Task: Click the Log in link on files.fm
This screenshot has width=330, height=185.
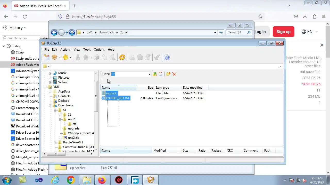Action: point(260,32)
